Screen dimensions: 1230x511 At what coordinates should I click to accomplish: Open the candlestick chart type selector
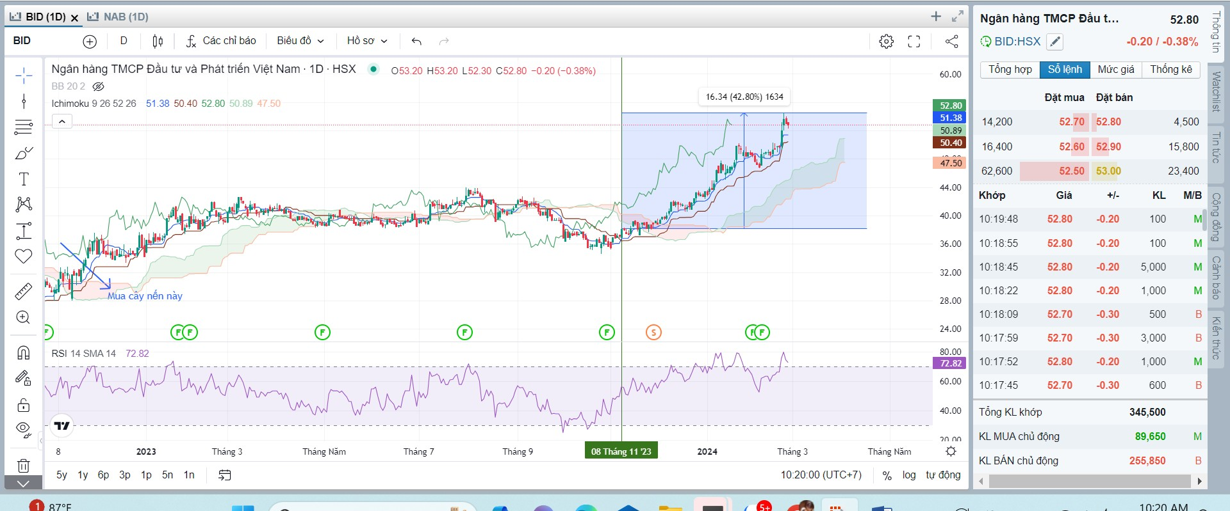[158, 42]
